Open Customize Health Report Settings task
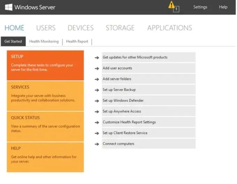The image size is (237, 184). click(x=148, y=122)
